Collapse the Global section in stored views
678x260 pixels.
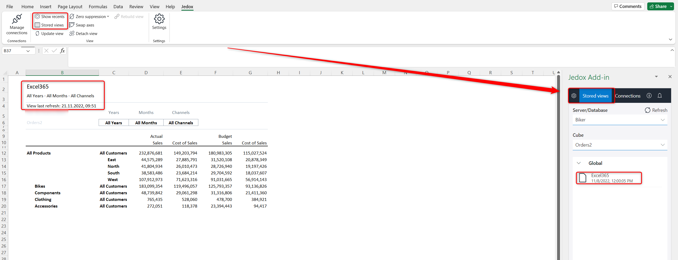point(579,163)
